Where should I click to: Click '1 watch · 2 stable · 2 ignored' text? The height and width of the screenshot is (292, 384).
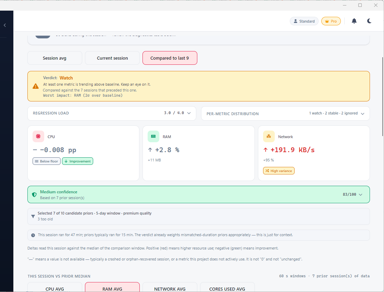pyautogui.click(x=333, y=113)
